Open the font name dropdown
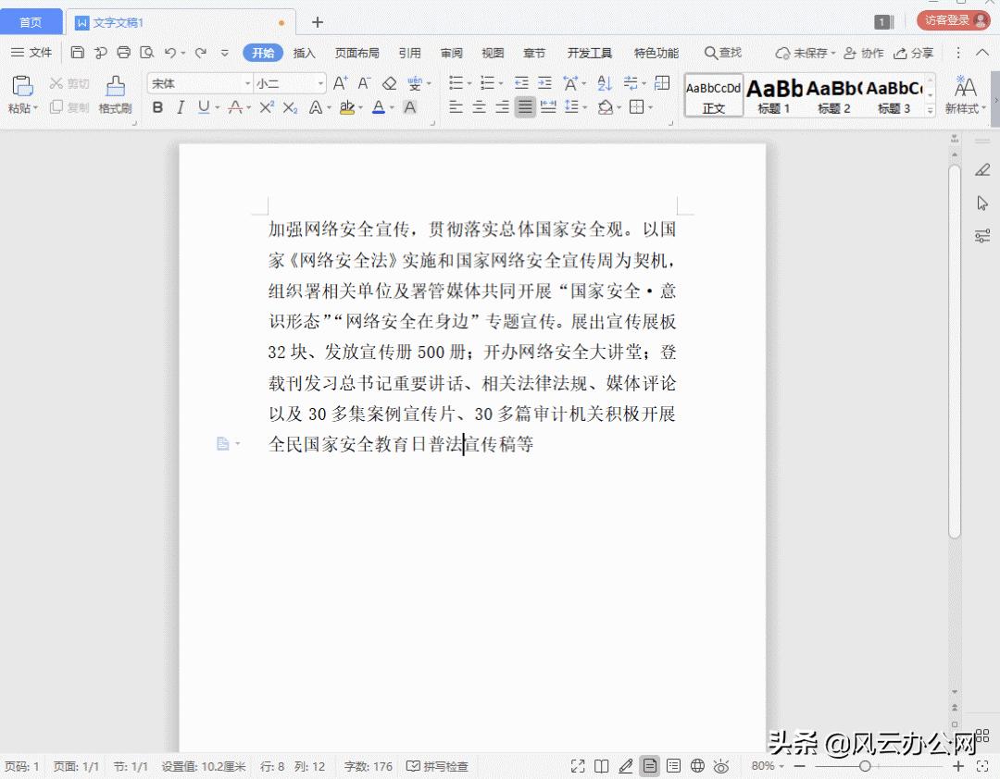 (x=247, y=81)
